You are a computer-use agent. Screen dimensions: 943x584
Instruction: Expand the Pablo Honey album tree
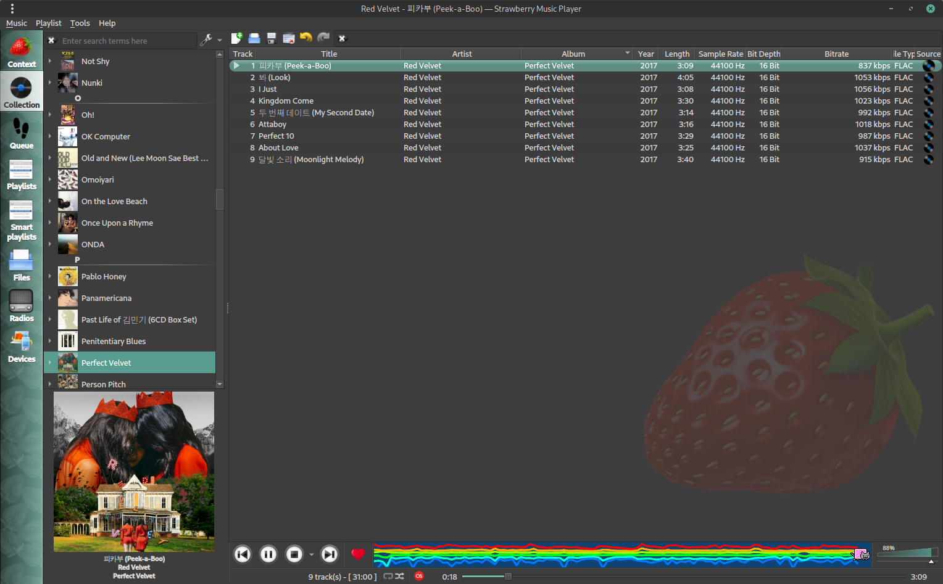[50, 276]
